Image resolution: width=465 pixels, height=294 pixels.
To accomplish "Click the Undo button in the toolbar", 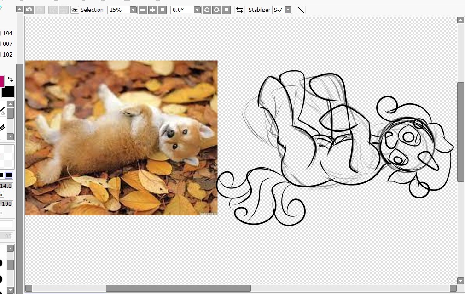I will (x=29, y=10).
